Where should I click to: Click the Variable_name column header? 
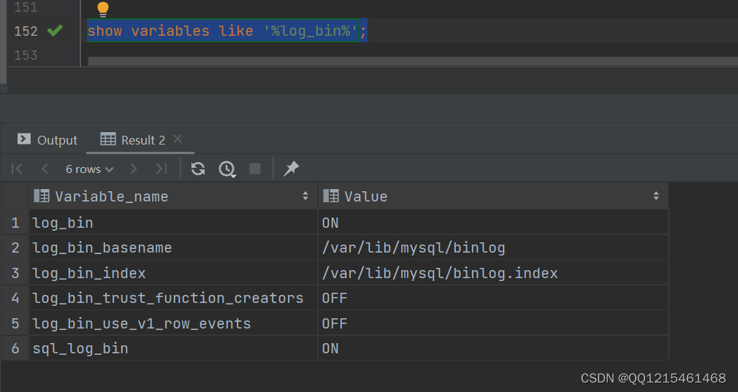pyautogui.click(x=173, y=196)
